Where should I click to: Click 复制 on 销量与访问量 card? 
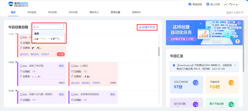coord(61,94)
